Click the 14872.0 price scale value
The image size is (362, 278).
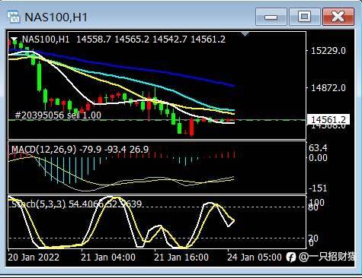click(x=328, y=88)
